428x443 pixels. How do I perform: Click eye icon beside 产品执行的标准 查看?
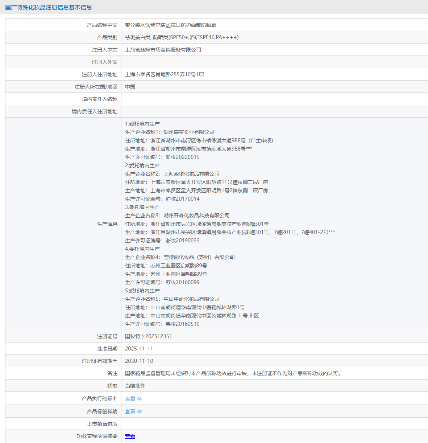(x=140, y=399)
